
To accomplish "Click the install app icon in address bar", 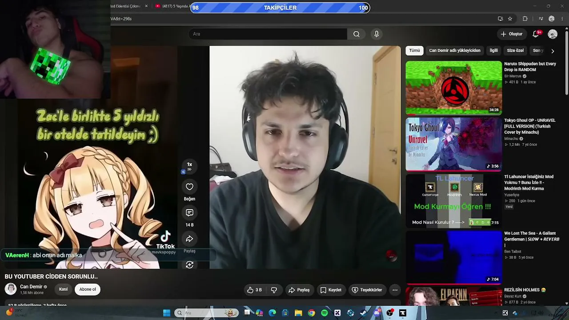I will coord(500,19).
